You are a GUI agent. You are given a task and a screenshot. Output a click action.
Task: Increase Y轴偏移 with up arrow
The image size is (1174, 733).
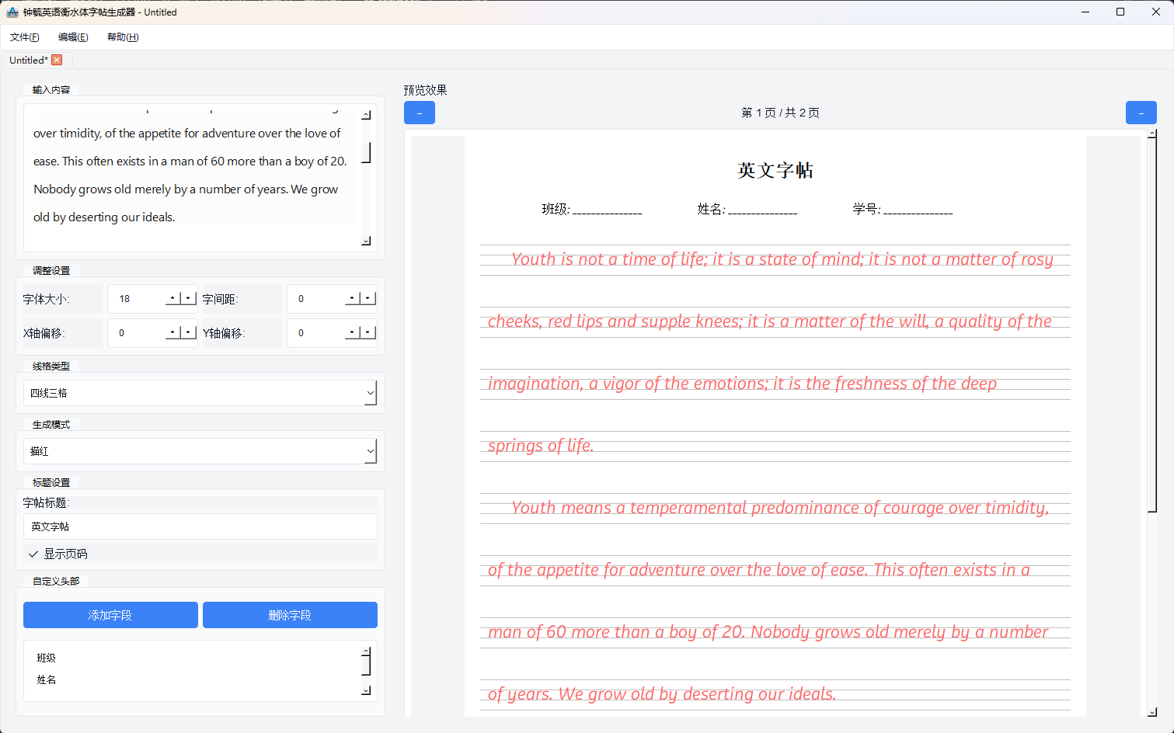point(352,333)
